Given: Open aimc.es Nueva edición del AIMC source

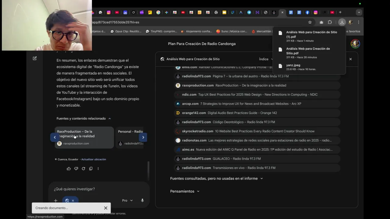Looking at the screenshot, I should point(257,149).
